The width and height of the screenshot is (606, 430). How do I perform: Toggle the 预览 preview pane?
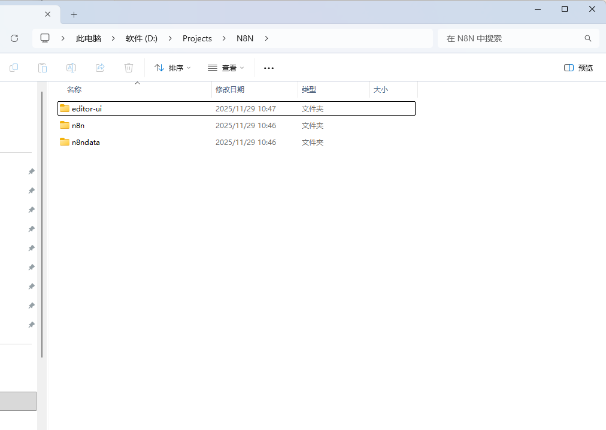(578, 68)
